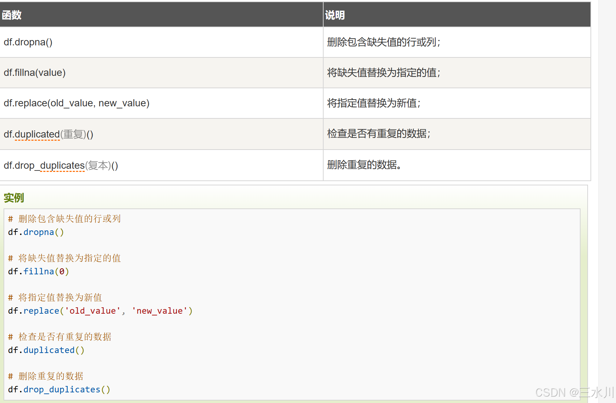Click description 删除重复的数据。
Image resolution: width=616 pixels, height=403 pixels.
tap(364, 165)
